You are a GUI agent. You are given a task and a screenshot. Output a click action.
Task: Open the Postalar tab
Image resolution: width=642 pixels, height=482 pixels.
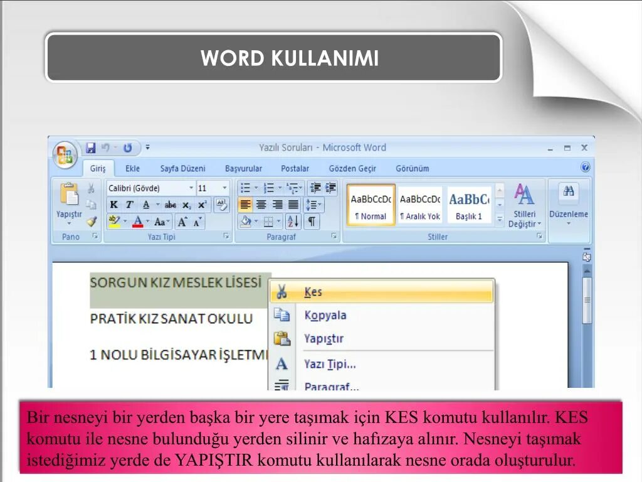295,168
